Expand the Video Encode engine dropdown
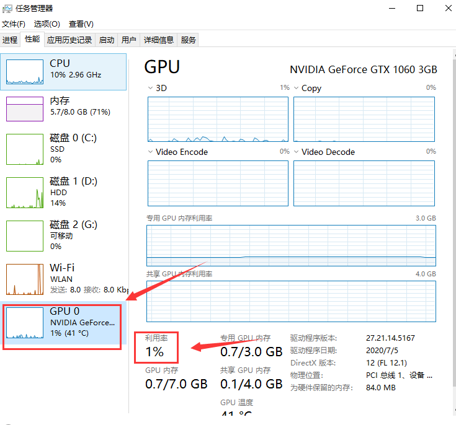This screenshot has height=425, width=456. pos(151,152)
